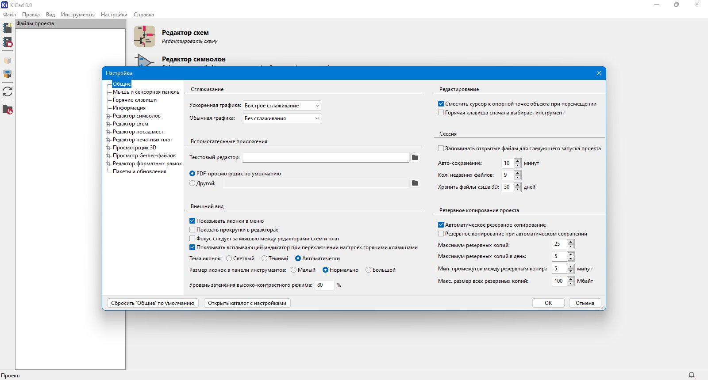Click the open project folder icon
This screenshot has height=380, width=708.
pyautogui.click(x=8, y=110)
